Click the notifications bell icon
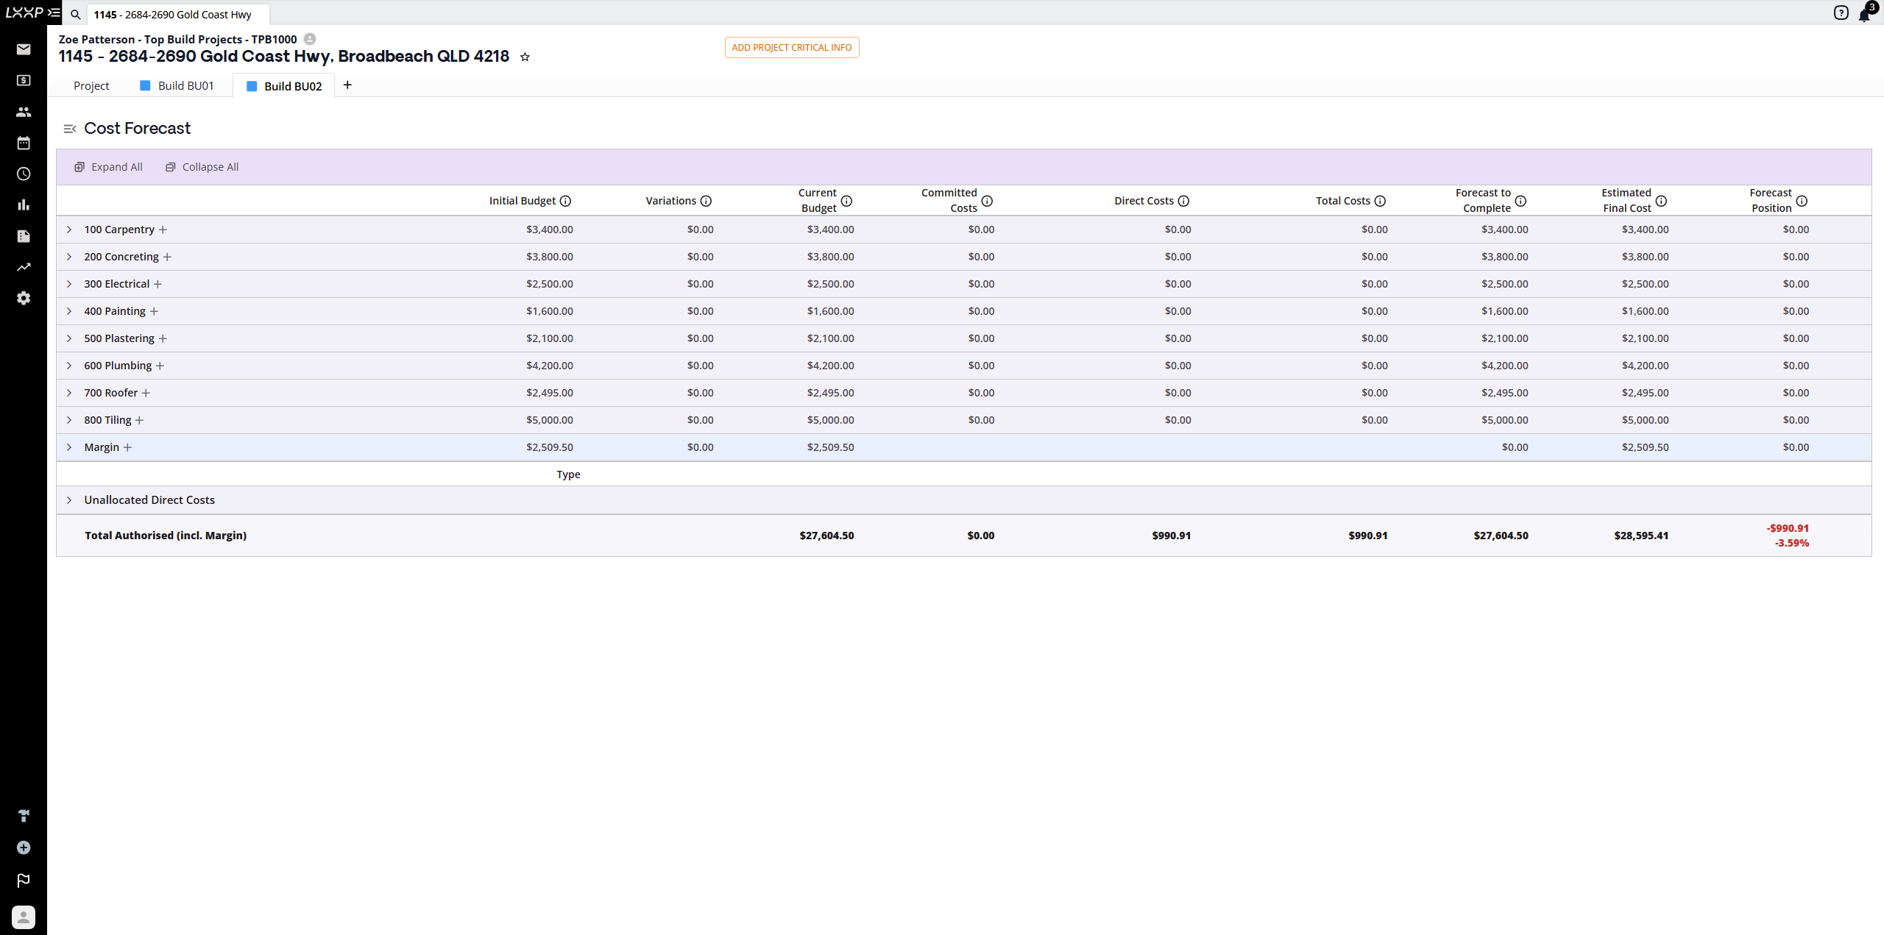 tap(1864, 14)
